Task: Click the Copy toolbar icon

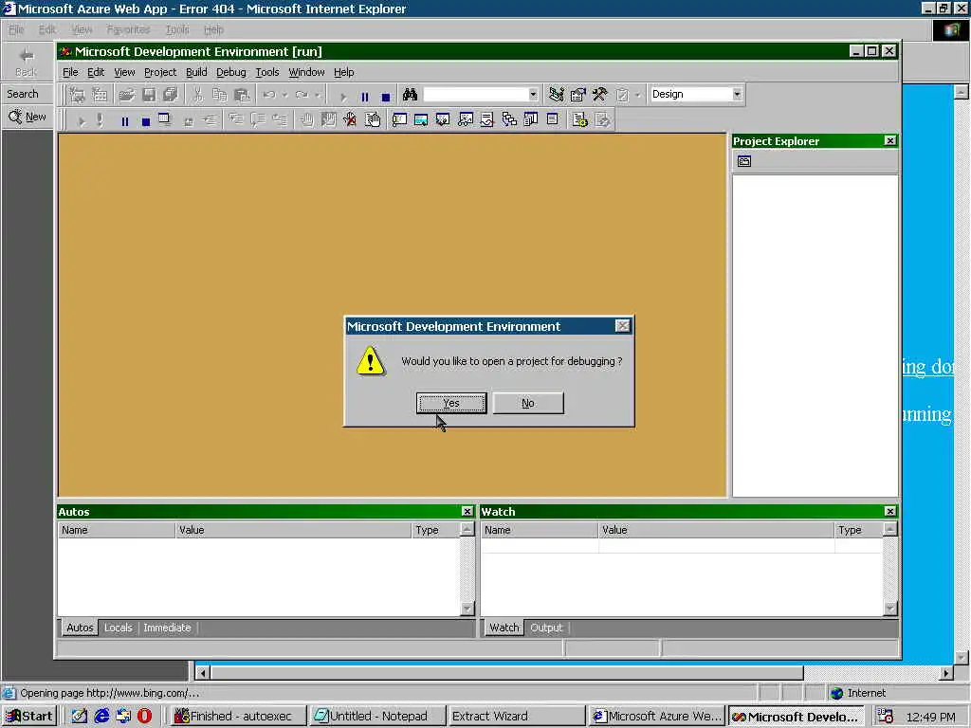Action: pyautogui.click(x=220, y=95)
